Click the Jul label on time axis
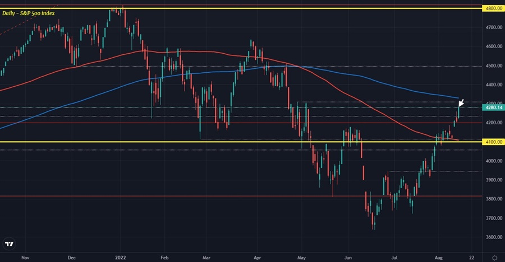This screenshot has width=505, height=262. click(x=394, y=258)
